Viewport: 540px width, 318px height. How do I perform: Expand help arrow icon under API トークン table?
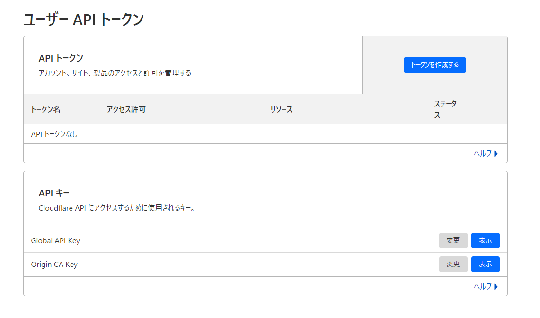pos(496,153)
